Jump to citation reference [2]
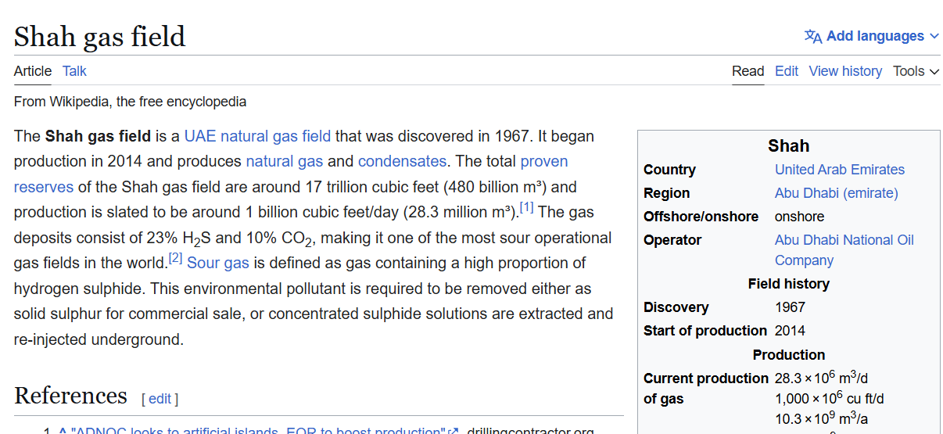This screenshot has height=434, width=943. coord(176,258)
